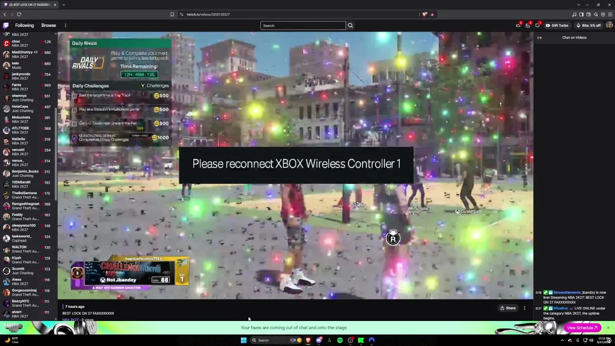The height and width of the screenshot is (346, 615).
Task: Open the WizeBot user link in chat
Action: [x=561, y=308]
